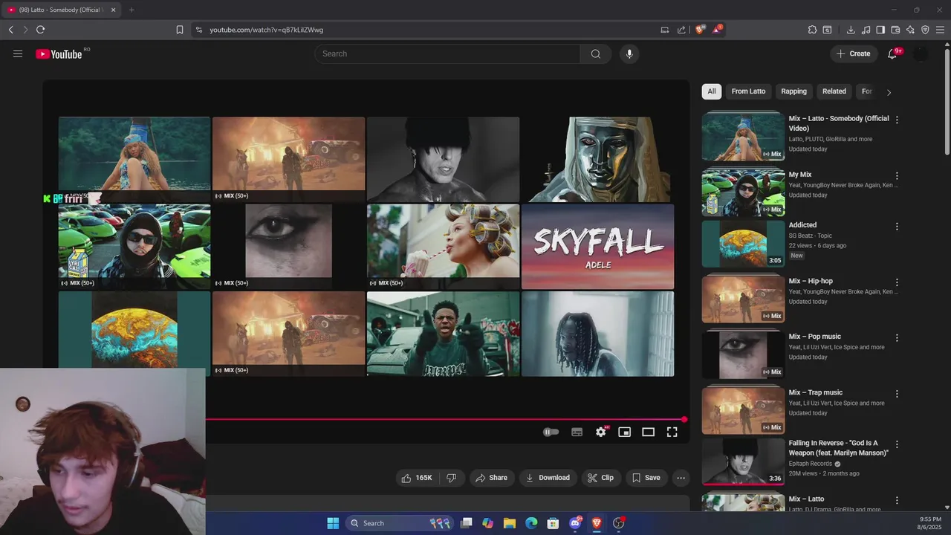
Task: Open the Brave Shields lion icon
Action: (x=699, y=30)
